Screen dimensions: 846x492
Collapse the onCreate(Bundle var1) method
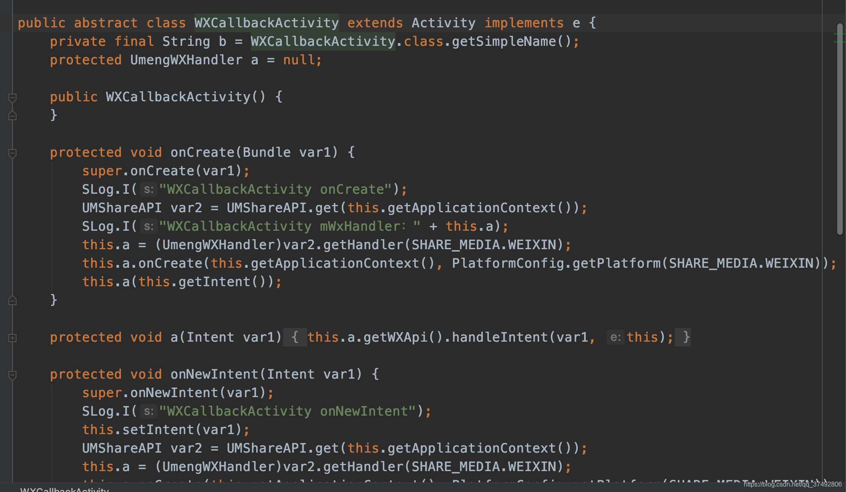[x=12, y=153]
